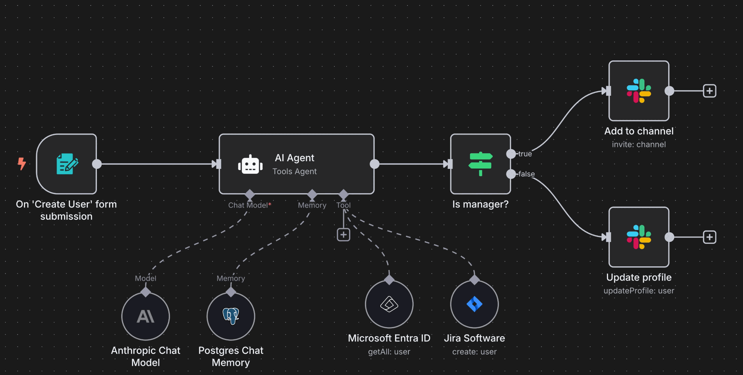Click the Add to channel output connector
Viewport: 743px width, 375px height.
pyautogui.click(x=669, y=91)
